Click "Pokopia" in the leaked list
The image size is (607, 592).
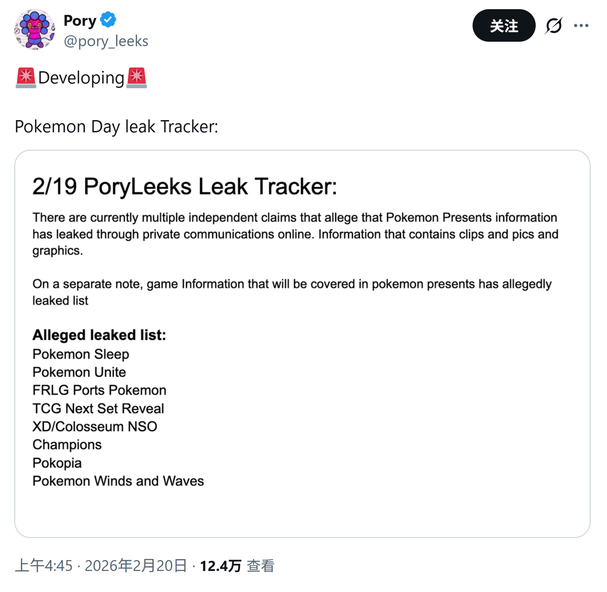(57, 463)
